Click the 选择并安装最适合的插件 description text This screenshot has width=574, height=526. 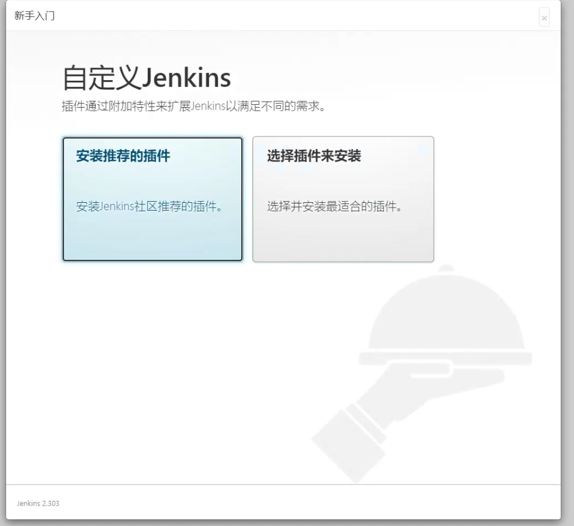pyautogui.click(x=333, y=208)
